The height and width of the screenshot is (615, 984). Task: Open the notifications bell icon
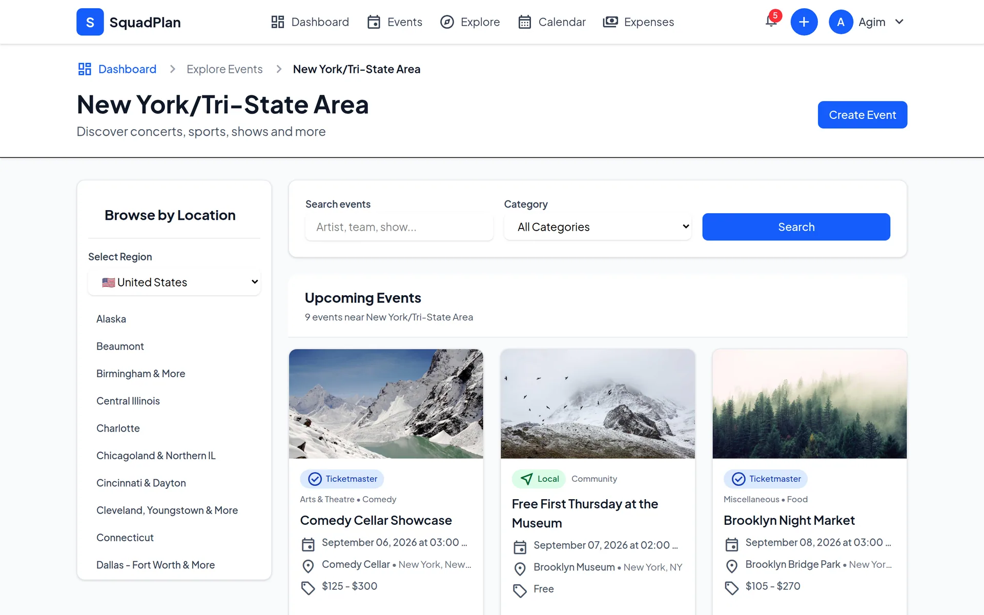tap(771, 21)
